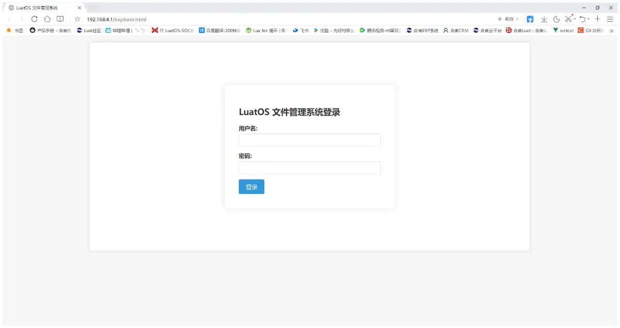Open the browser hamburger menu
This screenshot has height=328, width=620.
610,19
